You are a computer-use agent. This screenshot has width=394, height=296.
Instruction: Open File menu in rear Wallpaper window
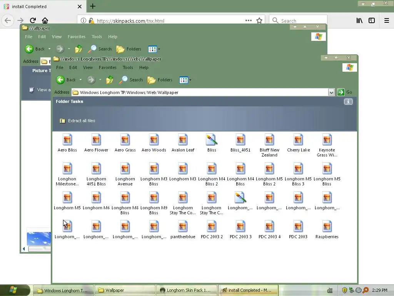tap(28, 37)
